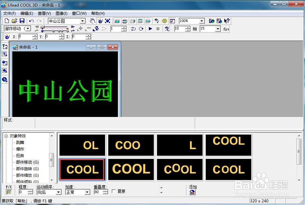Select the hand Move Object tool
Image resolution: width=305 pixels, height=205 pixels.
tap(93, 21)
